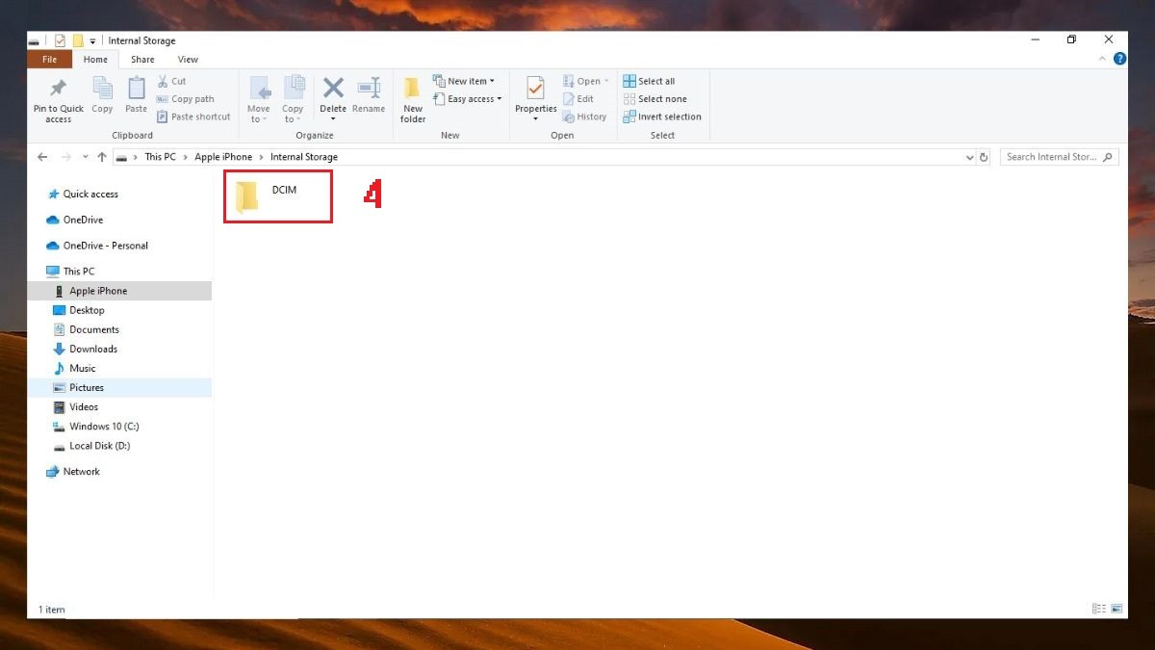Open the Easy access dropdown
This screenshot has width=1155, height=650.
[467, 99]
